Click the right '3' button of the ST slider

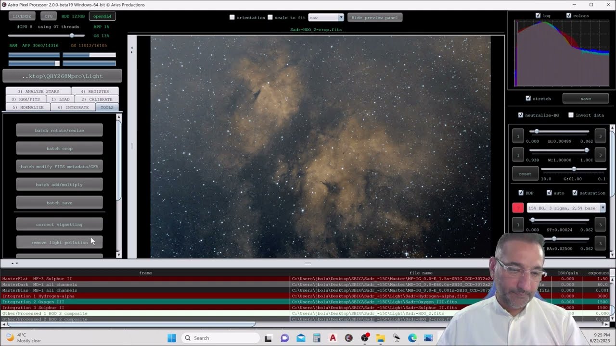click(x=600, y=224)
